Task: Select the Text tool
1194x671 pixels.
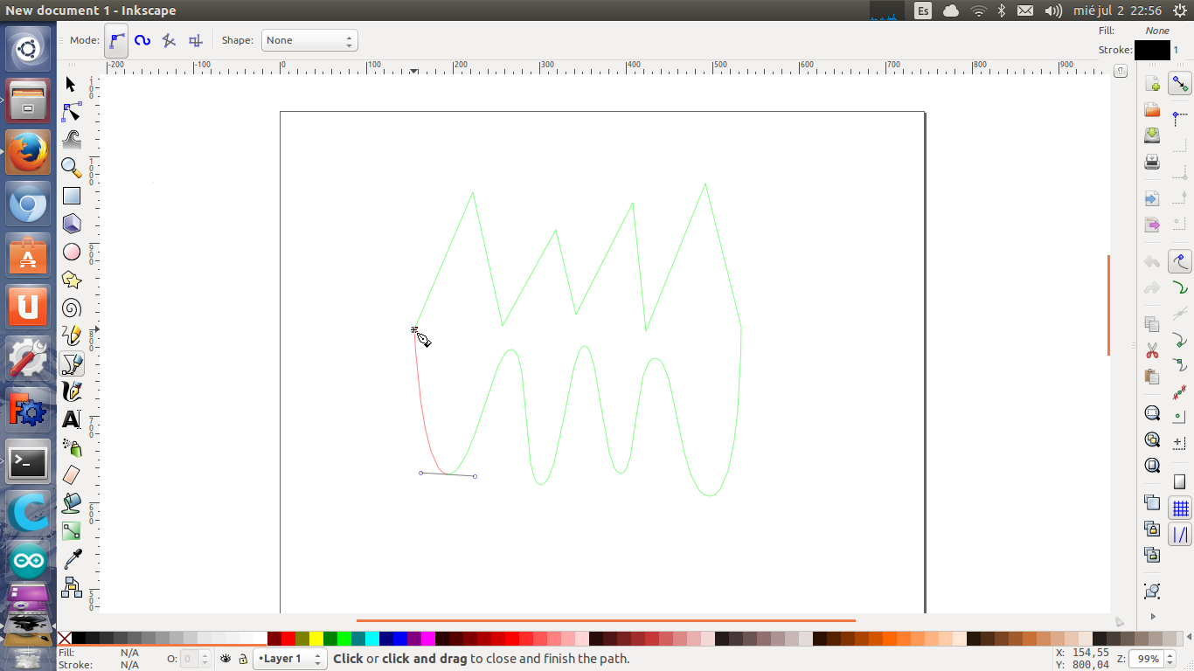Action: pyautogui.click(x=72, y=419)
